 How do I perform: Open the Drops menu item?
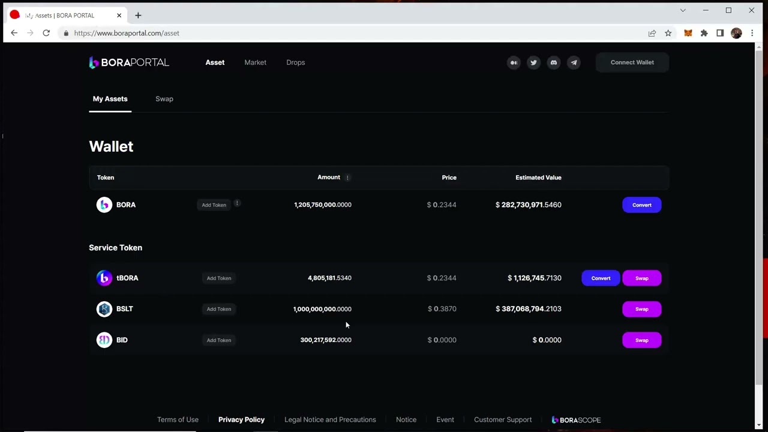[295, 62]
